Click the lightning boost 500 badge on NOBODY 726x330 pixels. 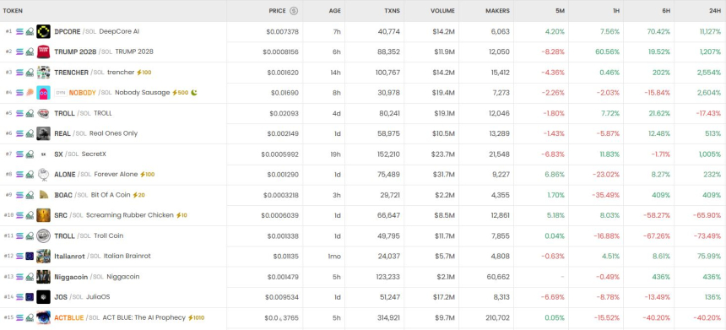[180, 93]
